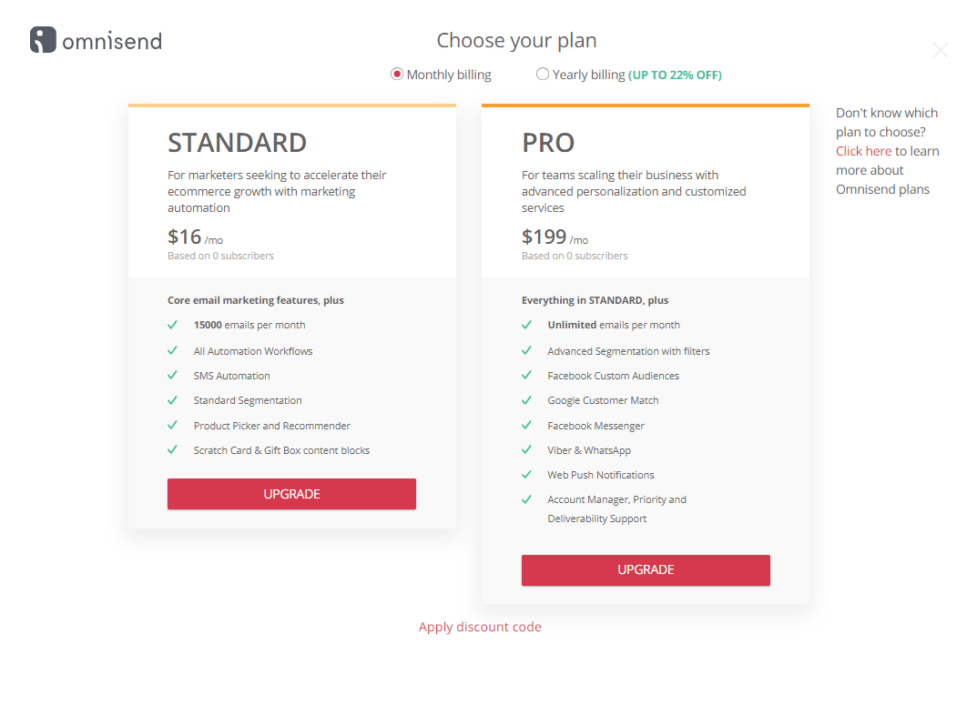Click checkmark beside Unlimited emails per month

(526, 325)
